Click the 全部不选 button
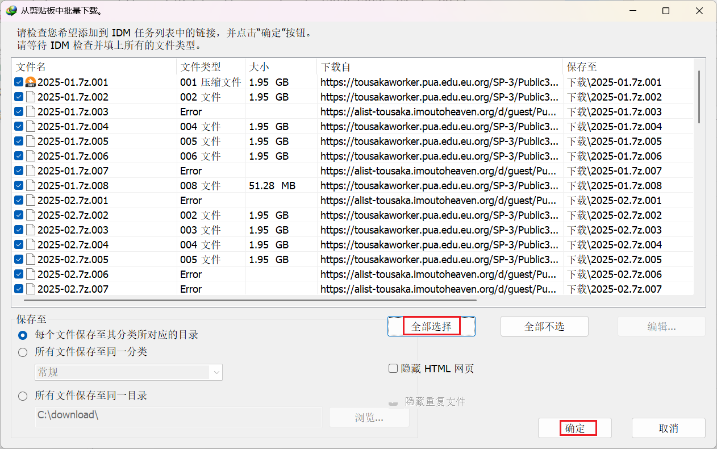Image resolution: width=717 pixels, height=449 pixels. 544,326
